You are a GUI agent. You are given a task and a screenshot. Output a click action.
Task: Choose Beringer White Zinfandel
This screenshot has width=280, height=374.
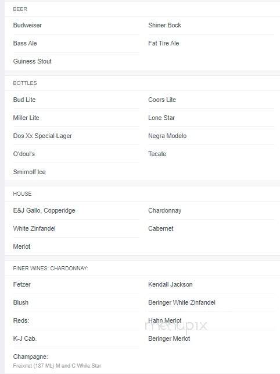182,302
